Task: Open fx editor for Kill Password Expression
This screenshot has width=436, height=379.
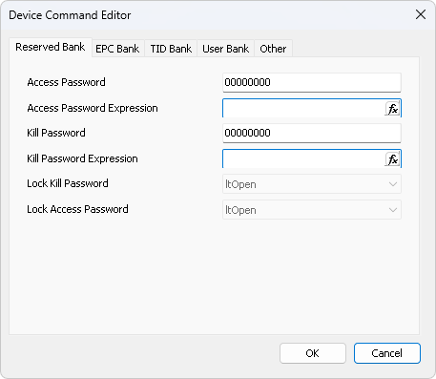Action: [x=392, y=159]
